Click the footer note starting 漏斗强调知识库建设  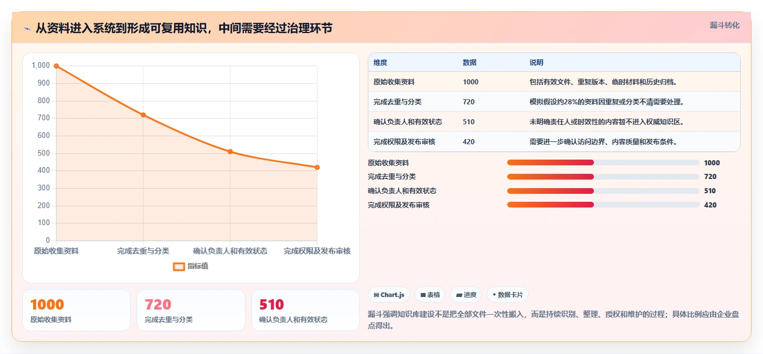(x=553, y=320)
